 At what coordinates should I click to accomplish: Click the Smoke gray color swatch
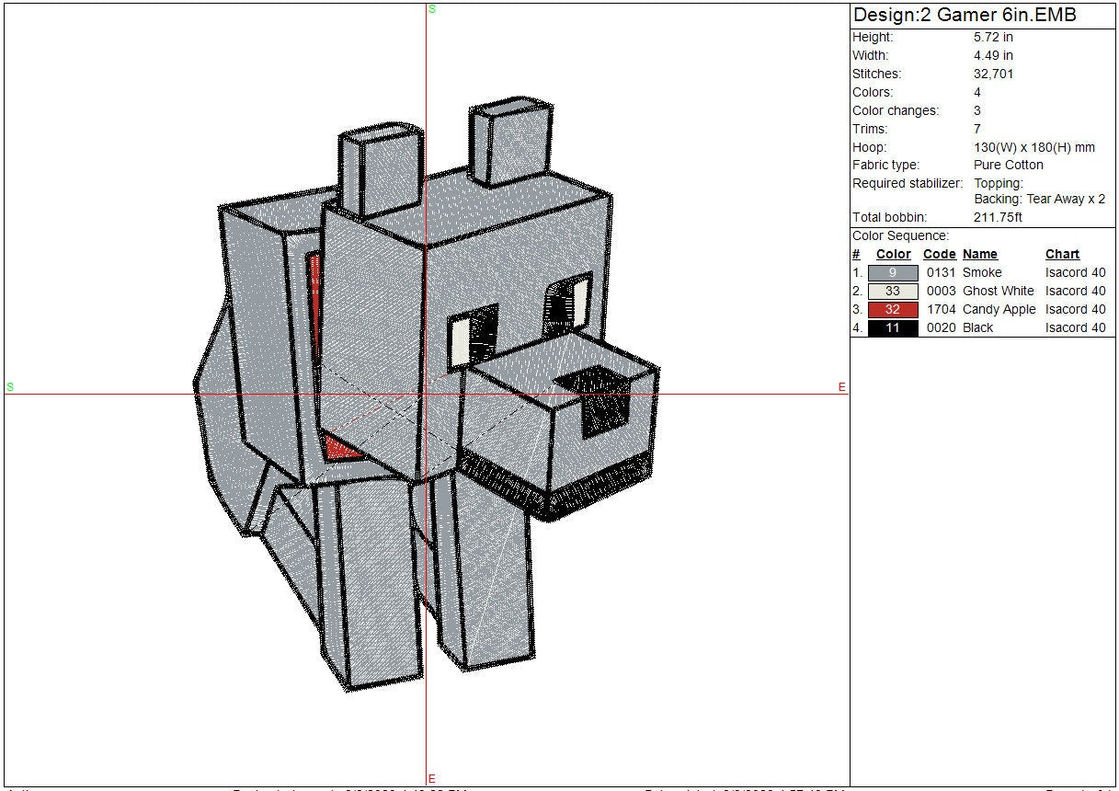[x=892, y=273]
